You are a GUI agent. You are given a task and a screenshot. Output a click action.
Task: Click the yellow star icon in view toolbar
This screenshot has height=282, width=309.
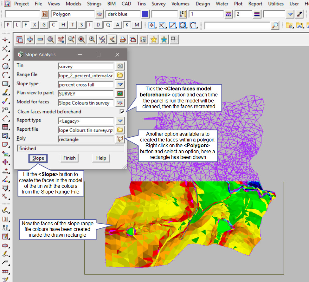click(x=154, y=39)
